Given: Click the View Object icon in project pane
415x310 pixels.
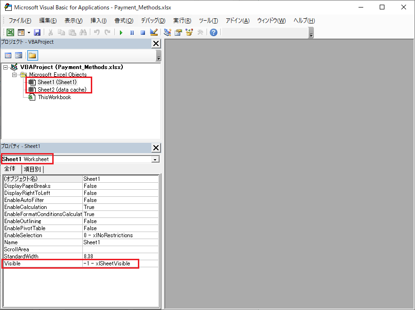Looking at the screenshot, I should 18,55.
